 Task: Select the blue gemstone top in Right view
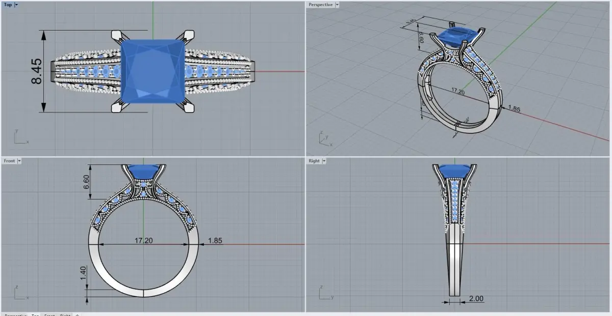[x=456, y=170]
